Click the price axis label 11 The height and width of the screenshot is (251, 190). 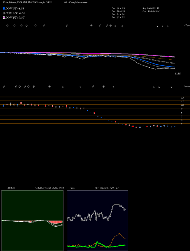click(182, 102)
